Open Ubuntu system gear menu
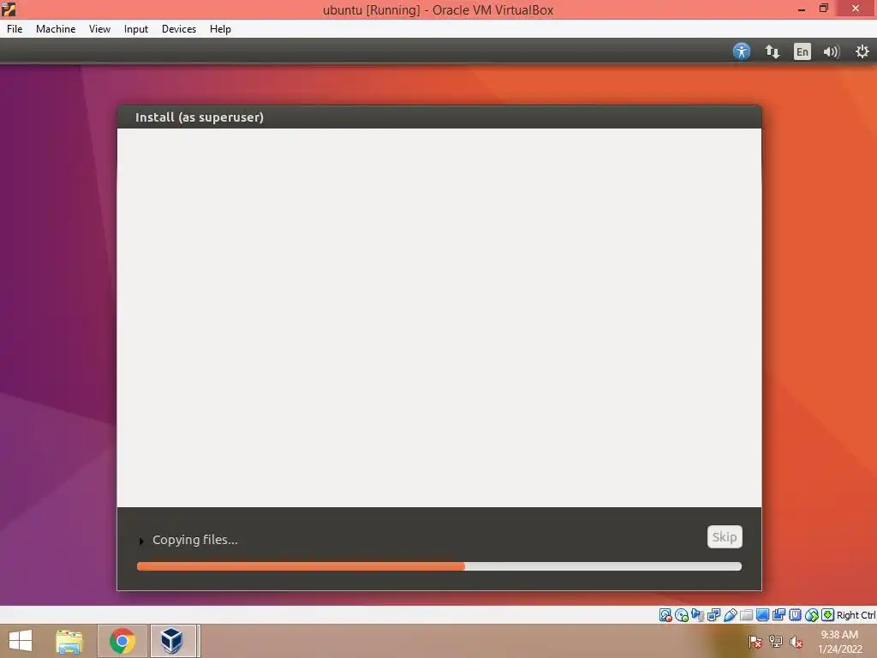This screenshot has height=658, width=877. point(862,51)
